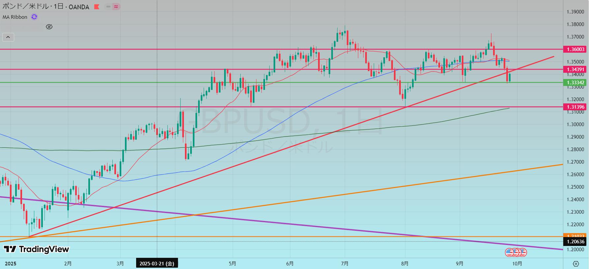Click the MA Ribbon purple refresh icon
The height and width of the screenshot is (269, 589).
(34, 17)
